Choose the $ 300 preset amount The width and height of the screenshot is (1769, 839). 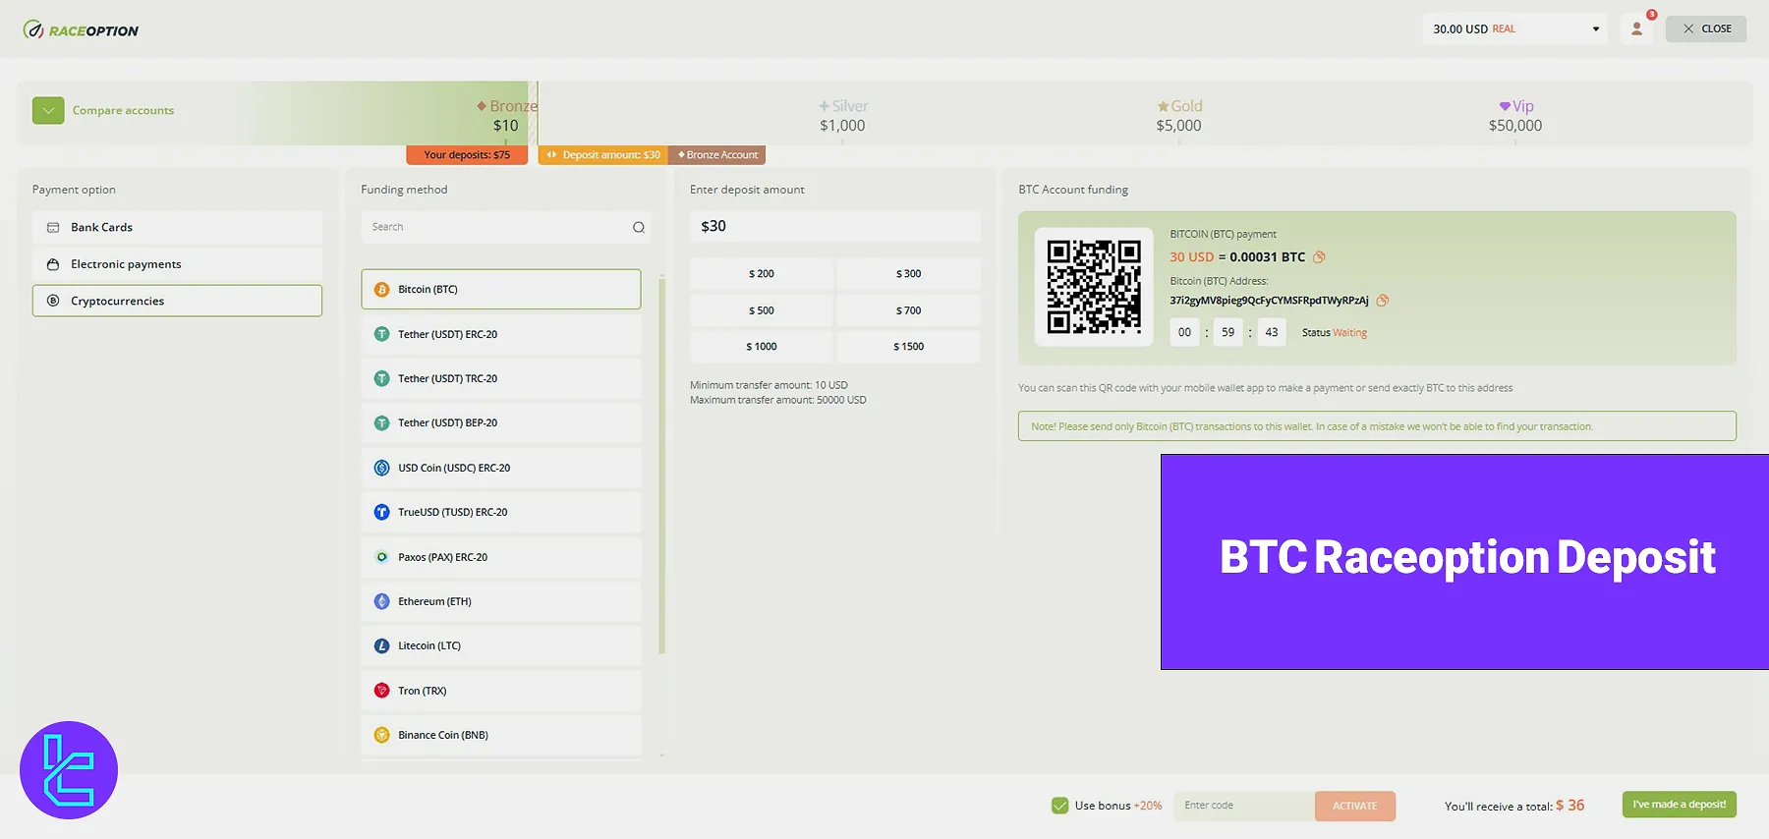[908, 274]
